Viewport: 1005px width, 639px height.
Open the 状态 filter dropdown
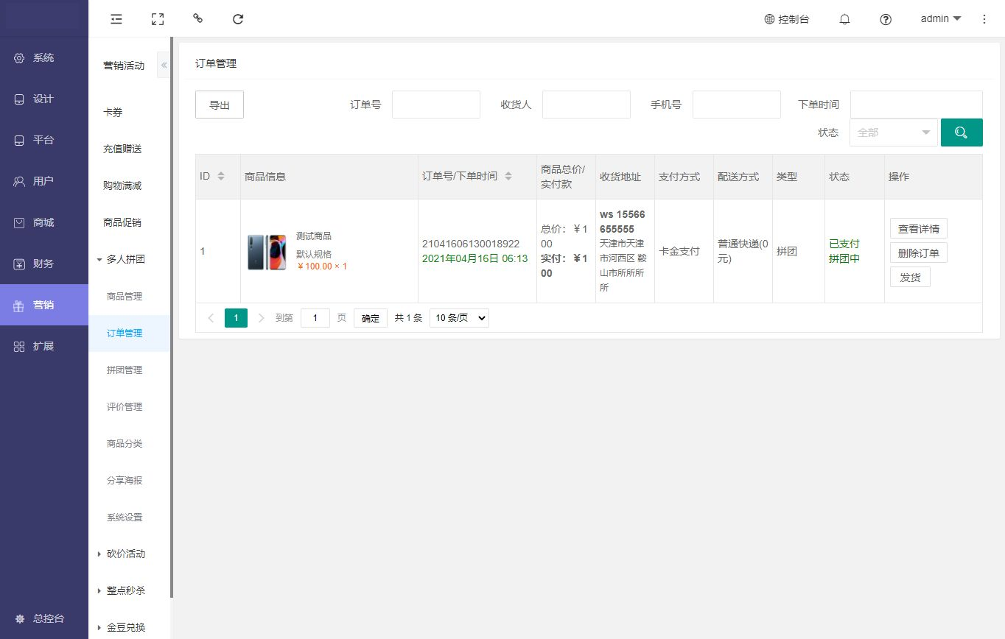[x=893, y=133]
